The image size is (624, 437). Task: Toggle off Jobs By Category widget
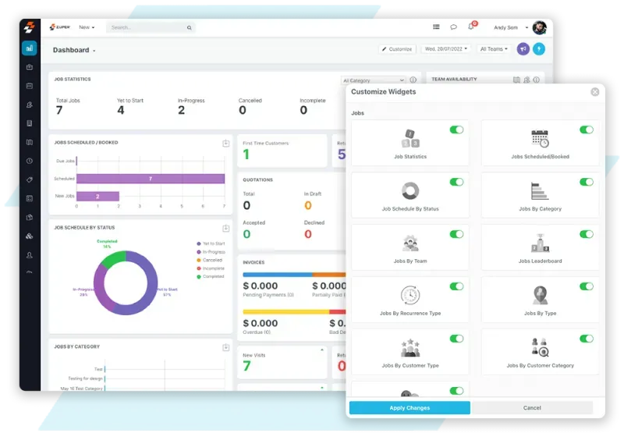click(x=586, y=182)
